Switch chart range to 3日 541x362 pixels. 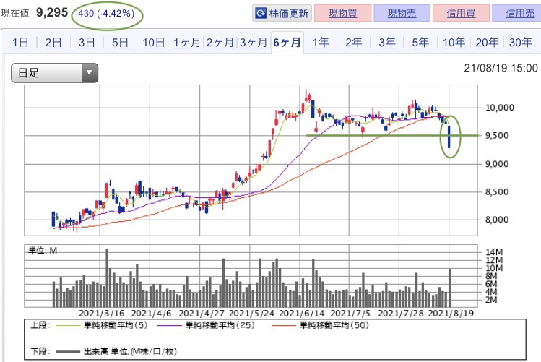[87, 43]
